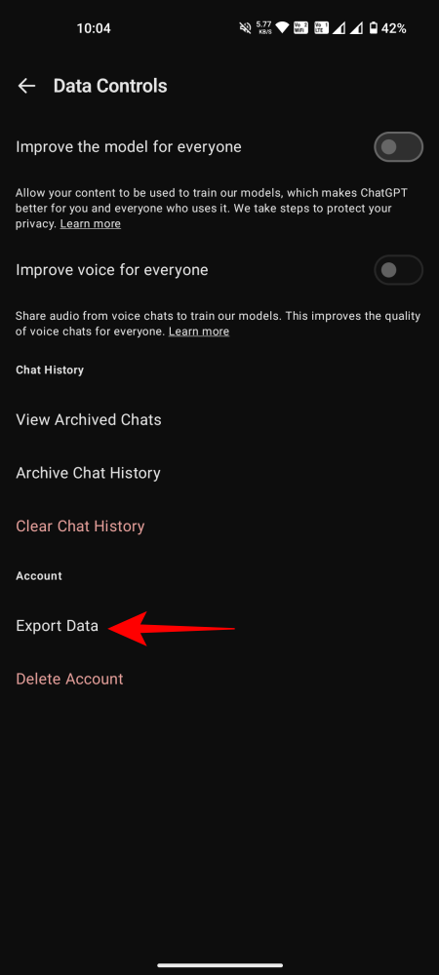Tap the LTE indicator icon in status bar
The width and height of the screenshot is (439, 975).
(x=322, y=28)
